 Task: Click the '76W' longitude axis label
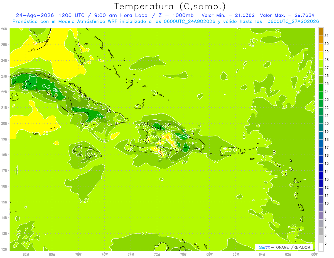click(x=105, y=254)
